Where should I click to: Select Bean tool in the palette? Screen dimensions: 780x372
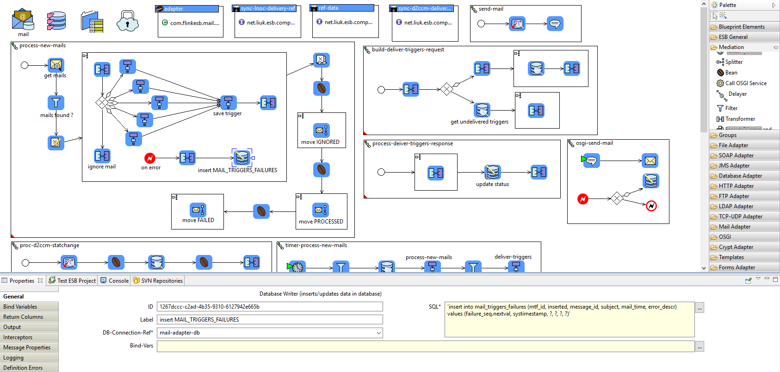(731, 73)
